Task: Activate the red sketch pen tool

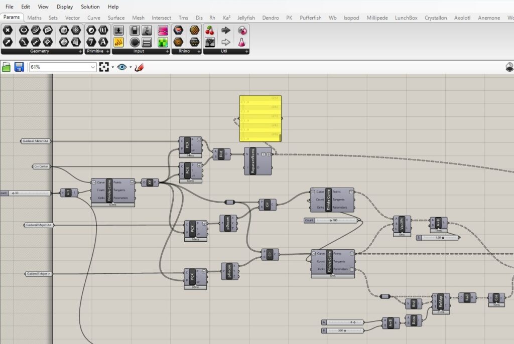Action: 139,67
